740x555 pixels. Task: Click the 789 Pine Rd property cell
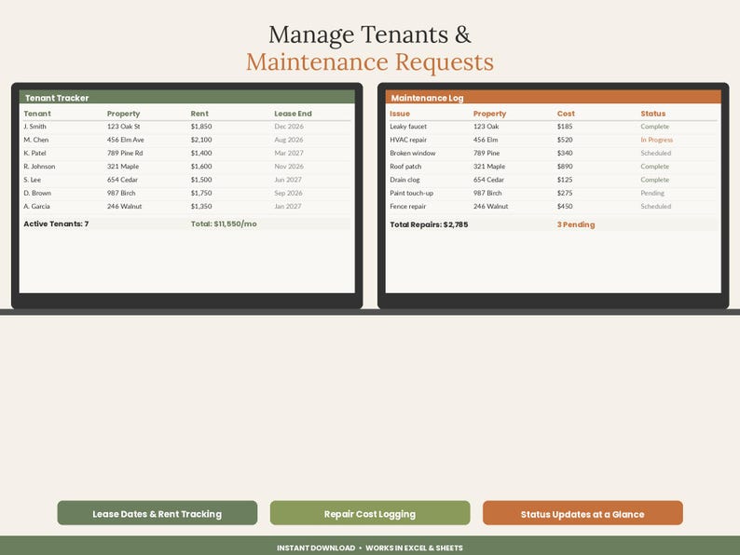coord(125,153)
